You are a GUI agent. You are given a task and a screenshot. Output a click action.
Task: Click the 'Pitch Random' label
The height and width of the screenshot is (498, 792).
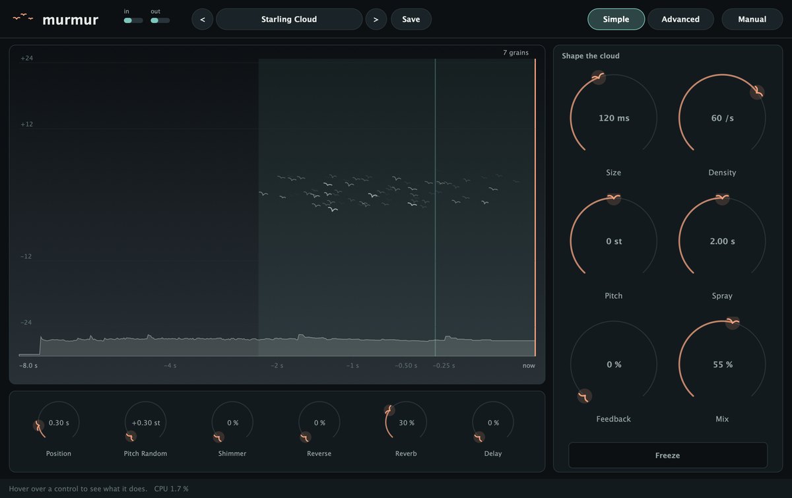tap(146, 454)
